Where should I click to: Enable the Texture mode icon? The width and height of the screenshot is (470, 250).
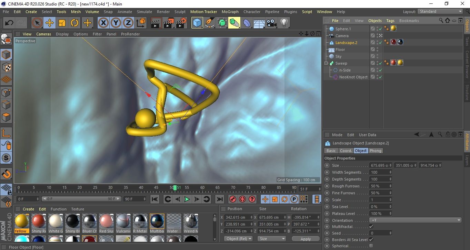pos(7,67)
